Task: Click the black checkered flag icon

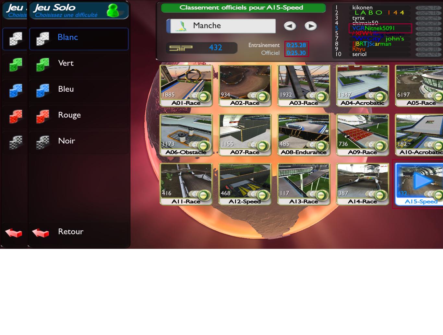Action: pyautogui.click(x=42, y=142)
